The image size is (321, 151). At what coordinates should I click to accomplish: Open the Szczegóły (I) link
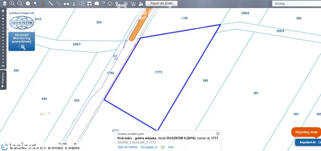(149, 147)
